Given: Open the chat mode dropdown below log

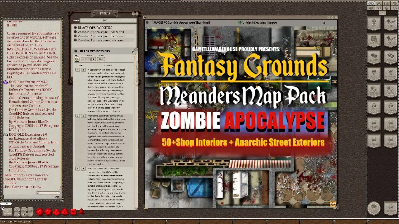Looking at the screenshot, I should pos(48,193).
